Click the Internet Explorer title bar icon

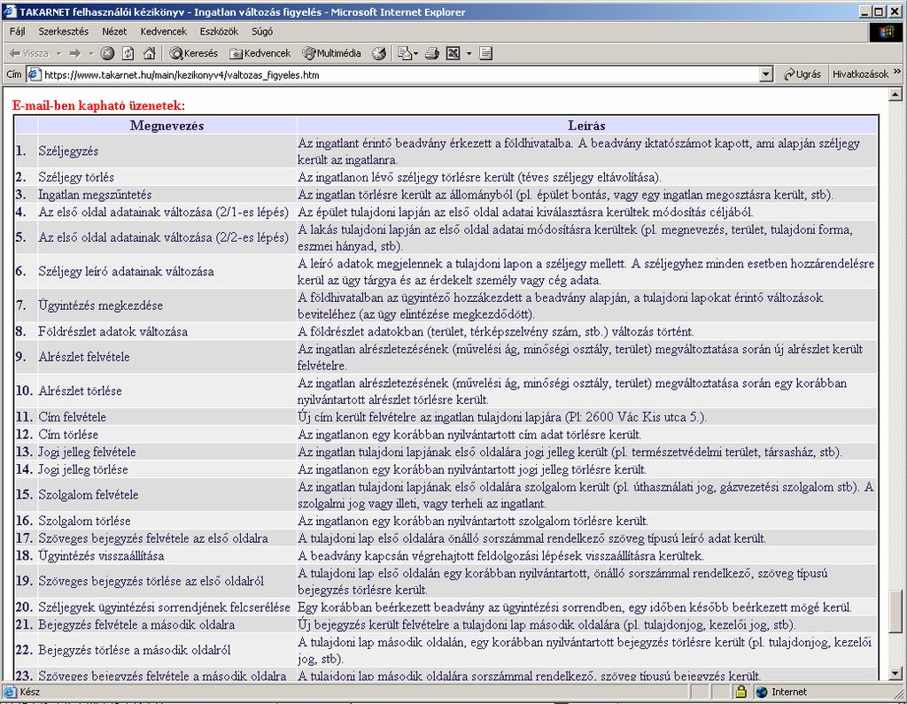tap(9, 12)
